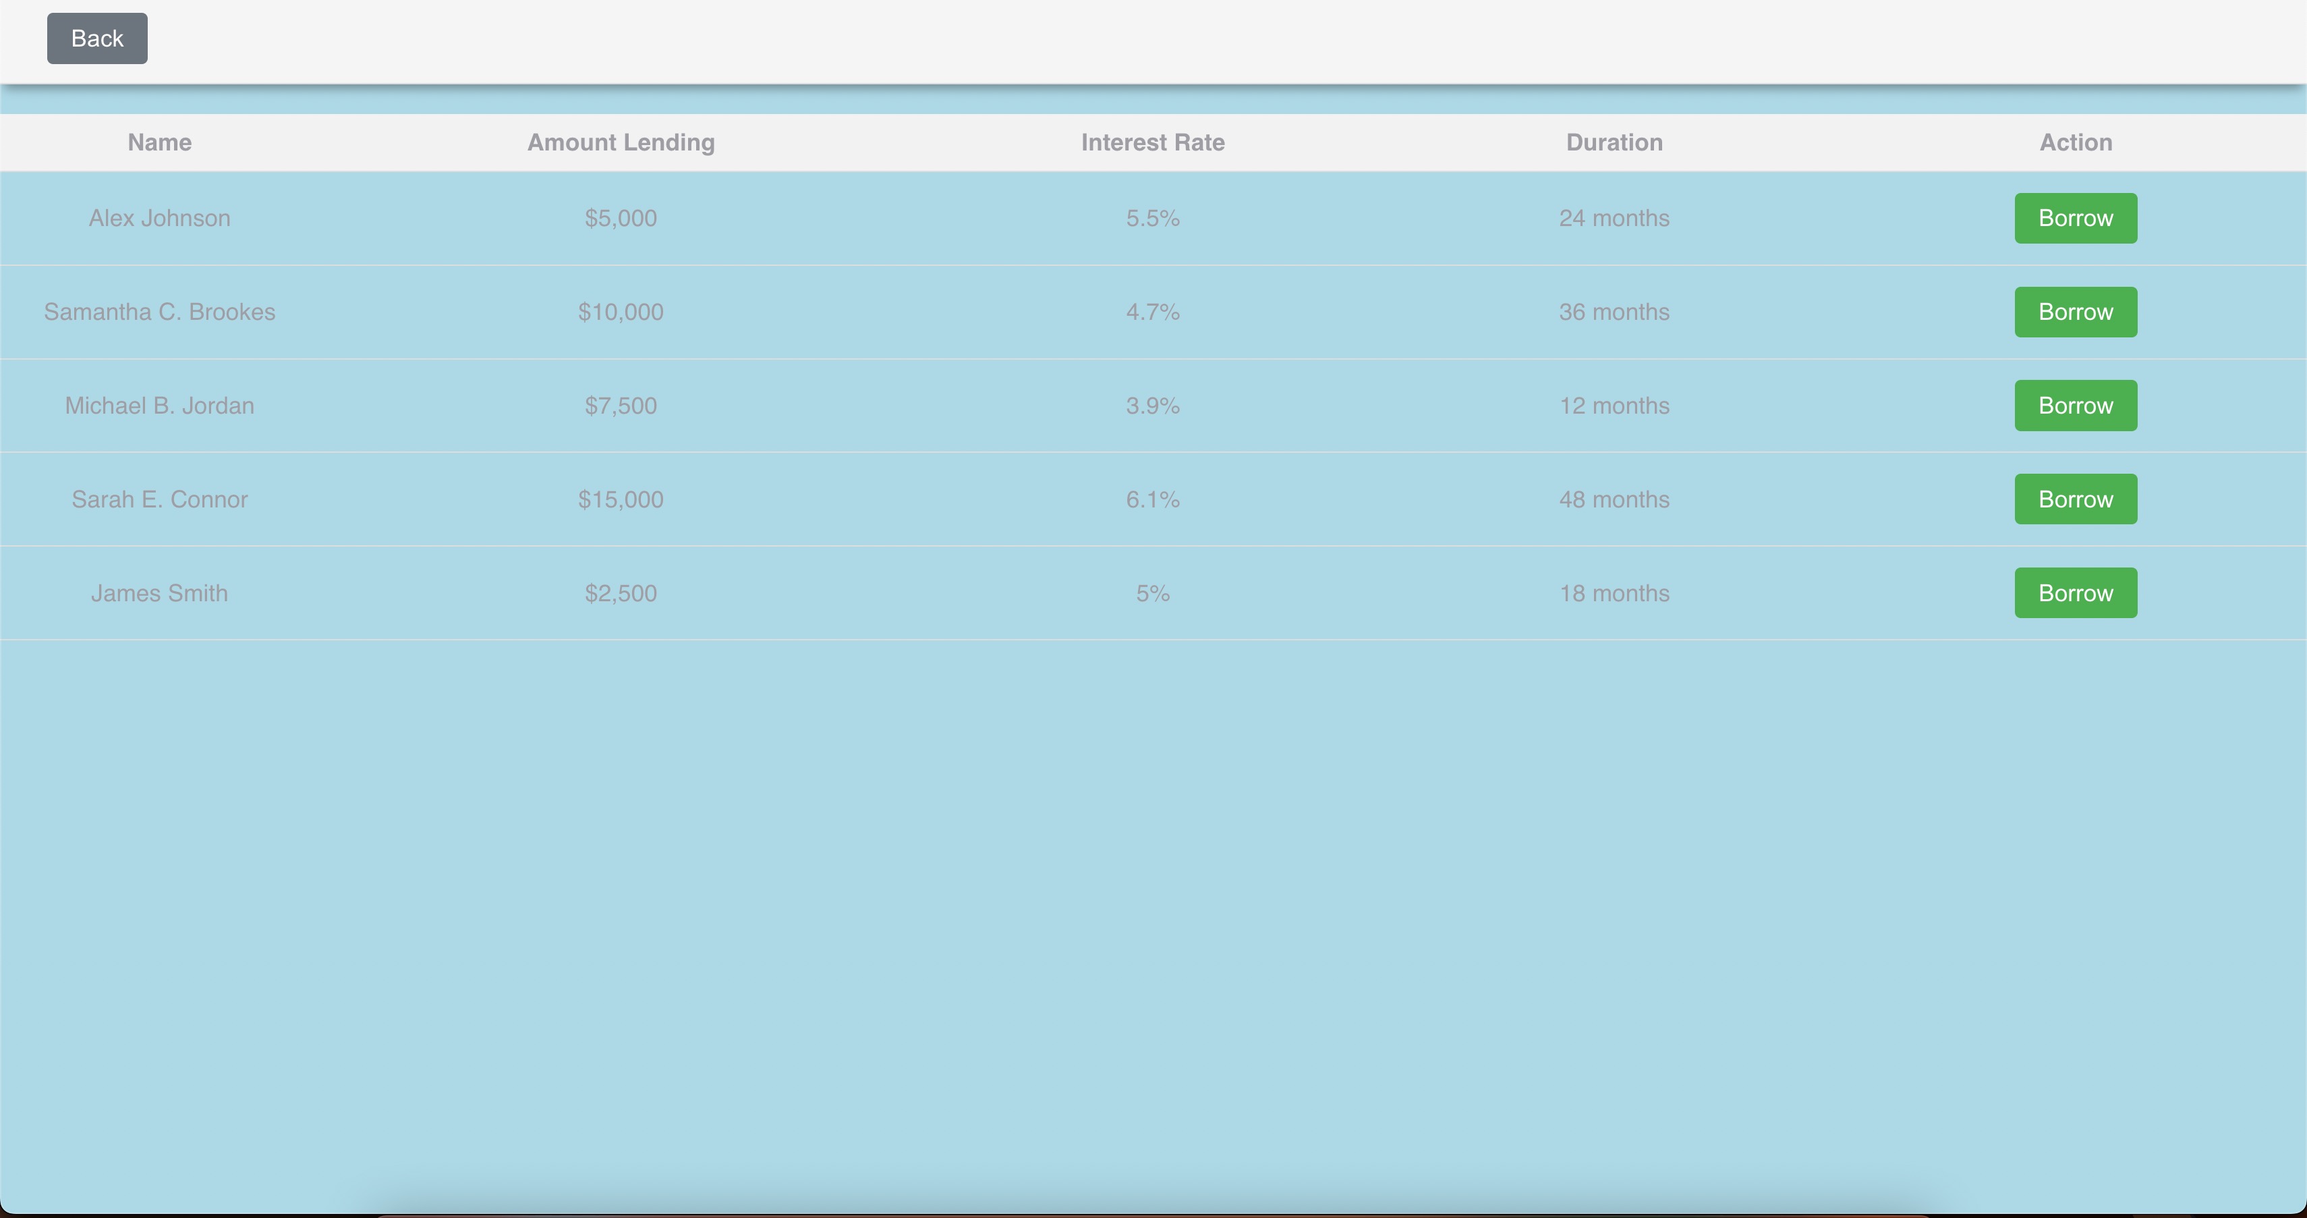Select the Alex Johnson name cell
Image resolution: width=2307 pixels, height=1218 pixels.
point(159,219)
